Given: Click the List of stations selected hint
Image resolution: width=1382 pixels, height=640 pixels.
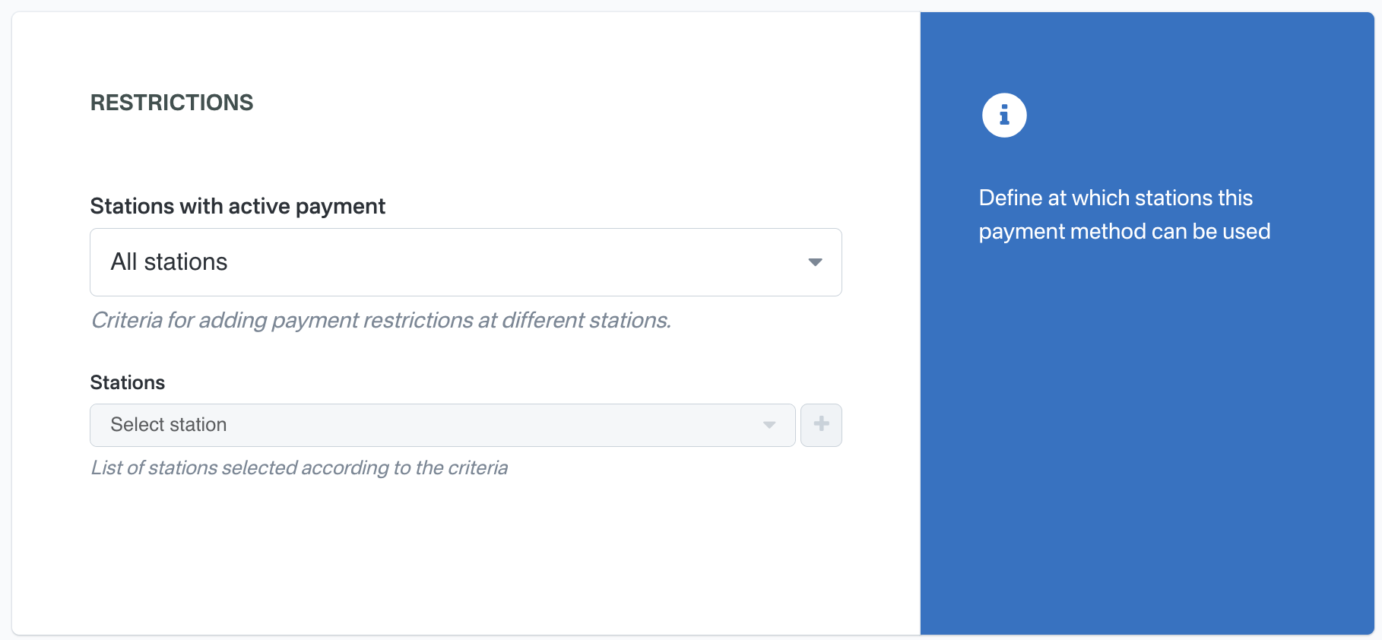Looking at the screenshot, I should pyautogui.click(x=299, y=467).
